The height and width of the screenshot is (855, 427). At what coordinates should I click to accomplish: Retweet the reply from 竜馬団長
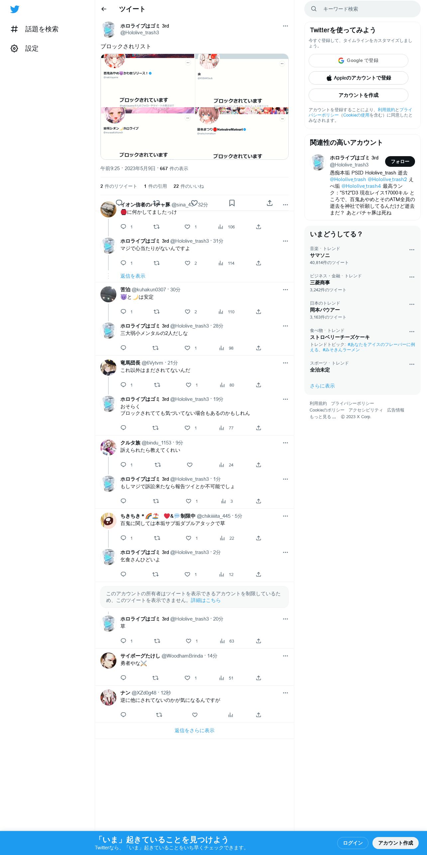[x=157, y=385]
